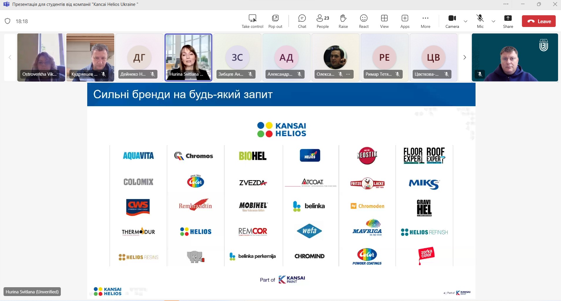
Task: Expand the Mic options dropdown arrow
Action: [493, 21]
